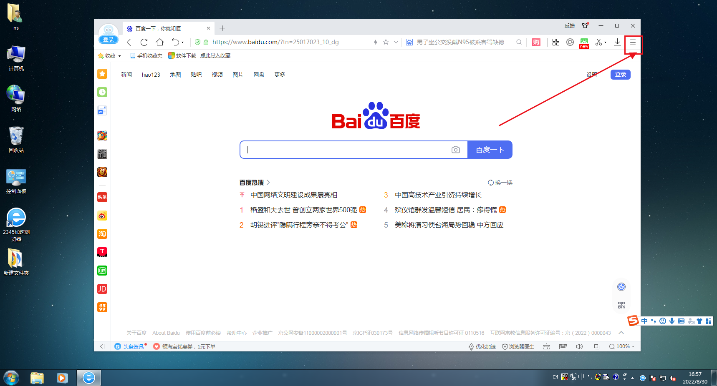Open 浏览器医生 in status bar
Viewport: 717px width, 386px height.
(x=518, y=346)
